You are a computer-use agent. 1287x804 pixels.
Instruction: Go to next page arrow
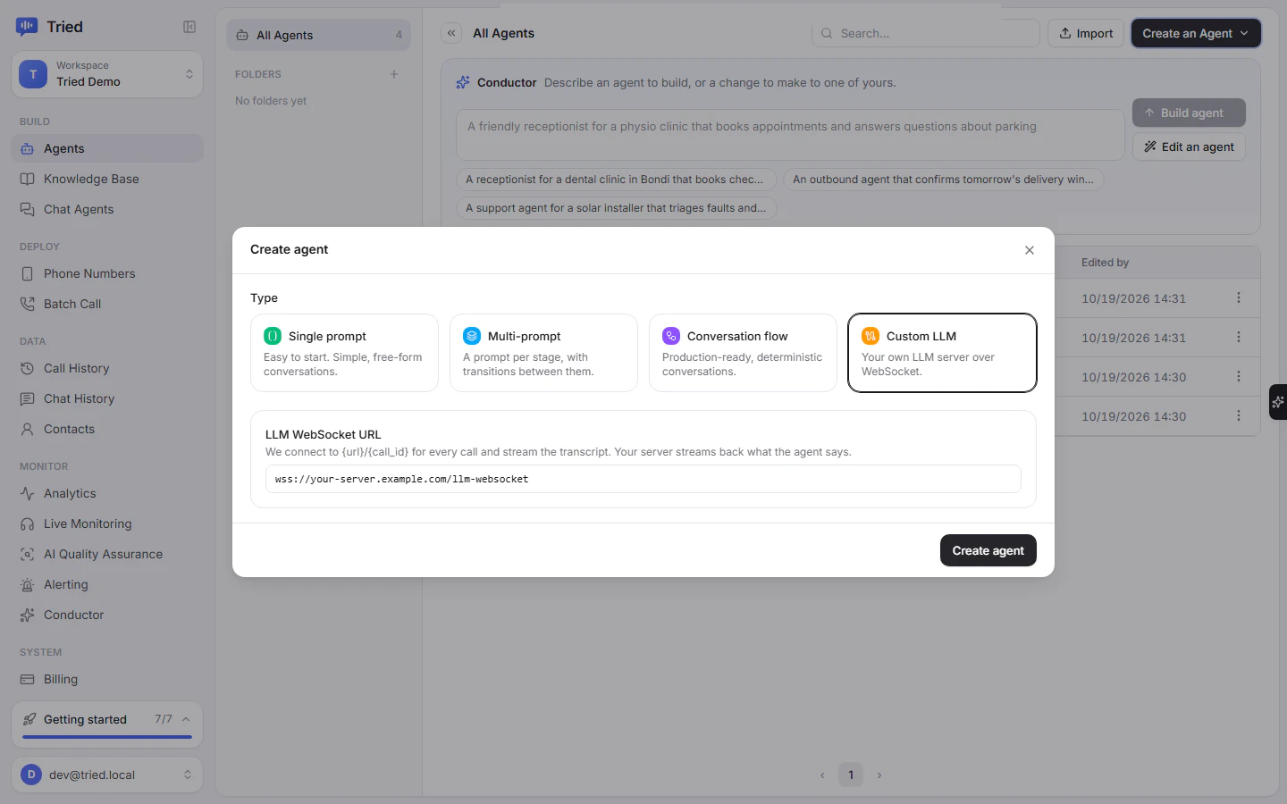pyautogui.click(x=879, y=775)
